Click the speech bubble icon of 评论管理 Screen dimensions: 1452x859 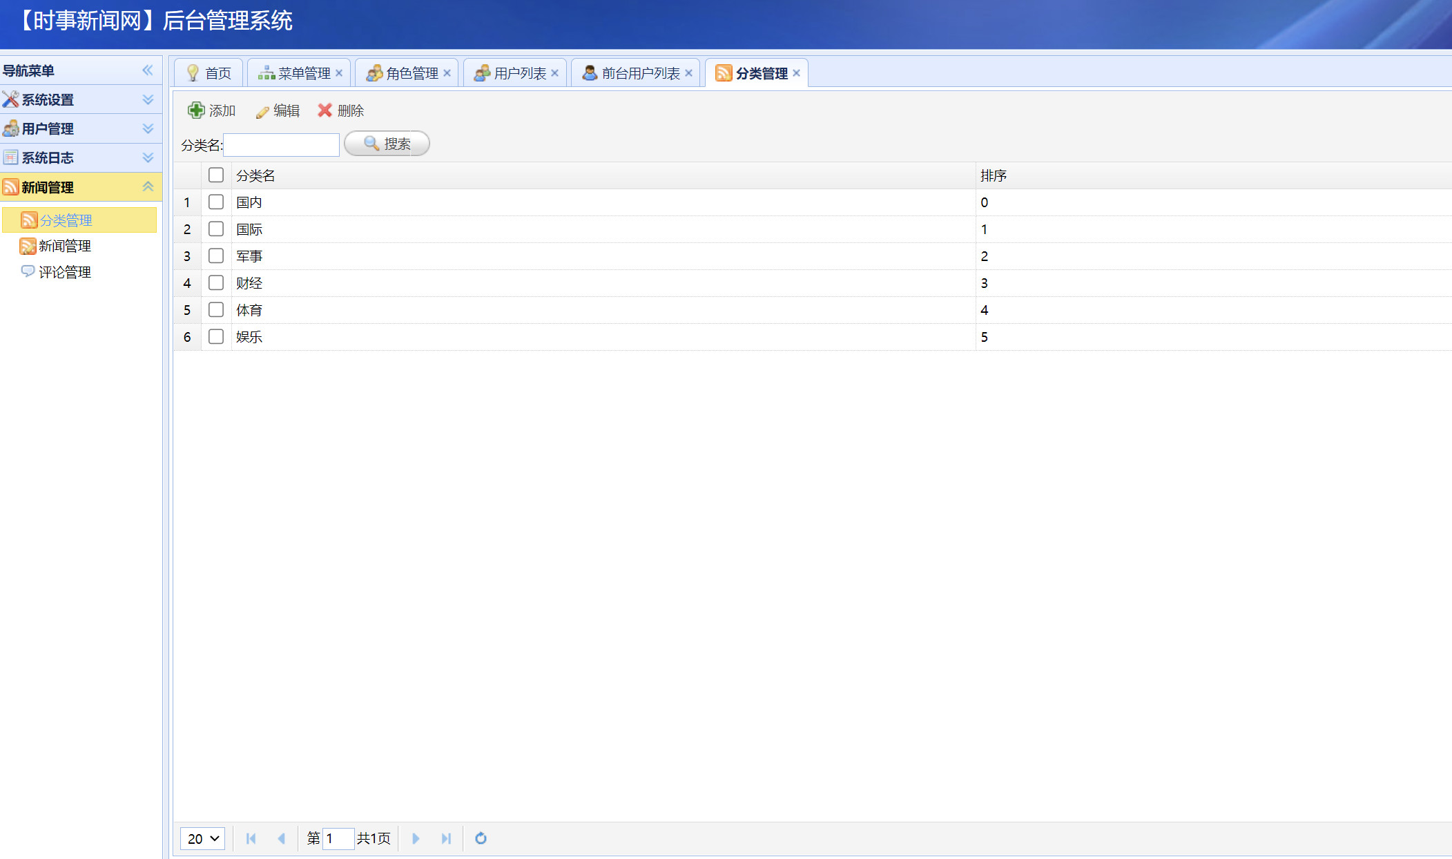28,271
